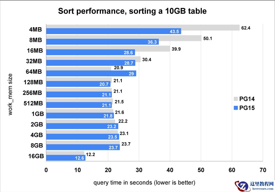Image resolution: width=275 pixels, height=192 pixels.
Task: Click the 70 tick on x-axis
Action: [x=263, y=170]
